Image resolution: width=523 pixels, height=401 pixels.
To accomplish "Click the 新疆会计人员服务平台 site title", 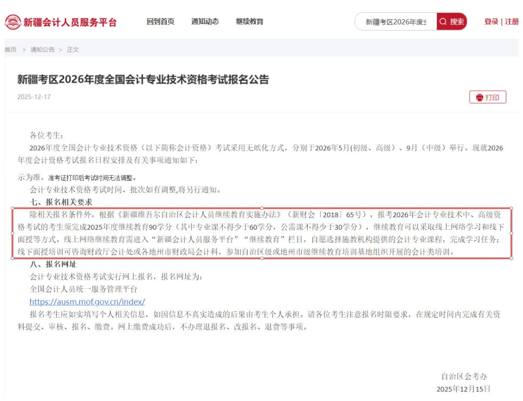I will 70,22.
